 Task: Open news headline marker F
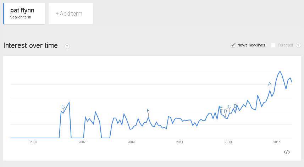point(148,111)
